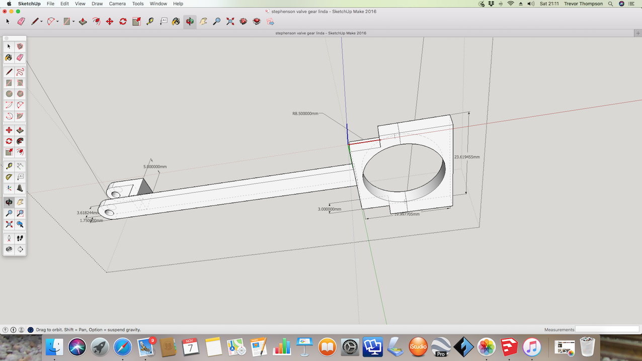The width and height of the screenshot is (642, 361).
Task: Select the arrow Select tool in top toolbar
Action: [x=8, y=22]
